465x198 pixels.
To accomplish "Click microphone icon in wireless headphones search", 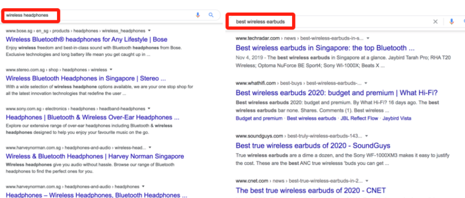I will tap(198, 15).
